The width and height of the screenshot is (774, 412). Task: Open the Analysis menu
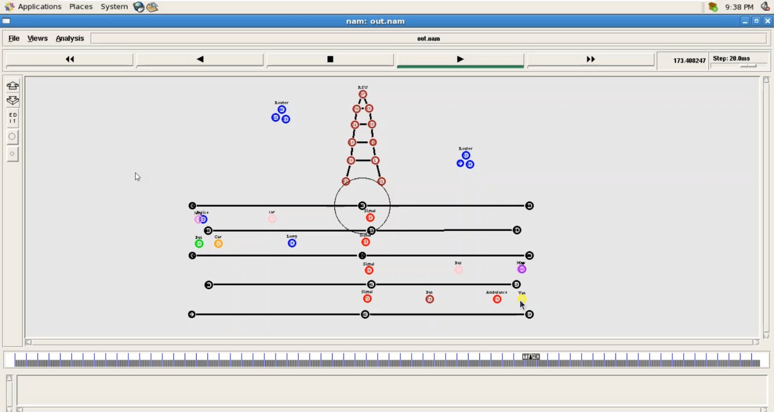(x=70, y=39)
